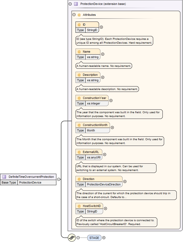183x243 pixels.
Task: Collapse the DefiniteTimeOvercurrentProtection node
Action: pos(59,179)
